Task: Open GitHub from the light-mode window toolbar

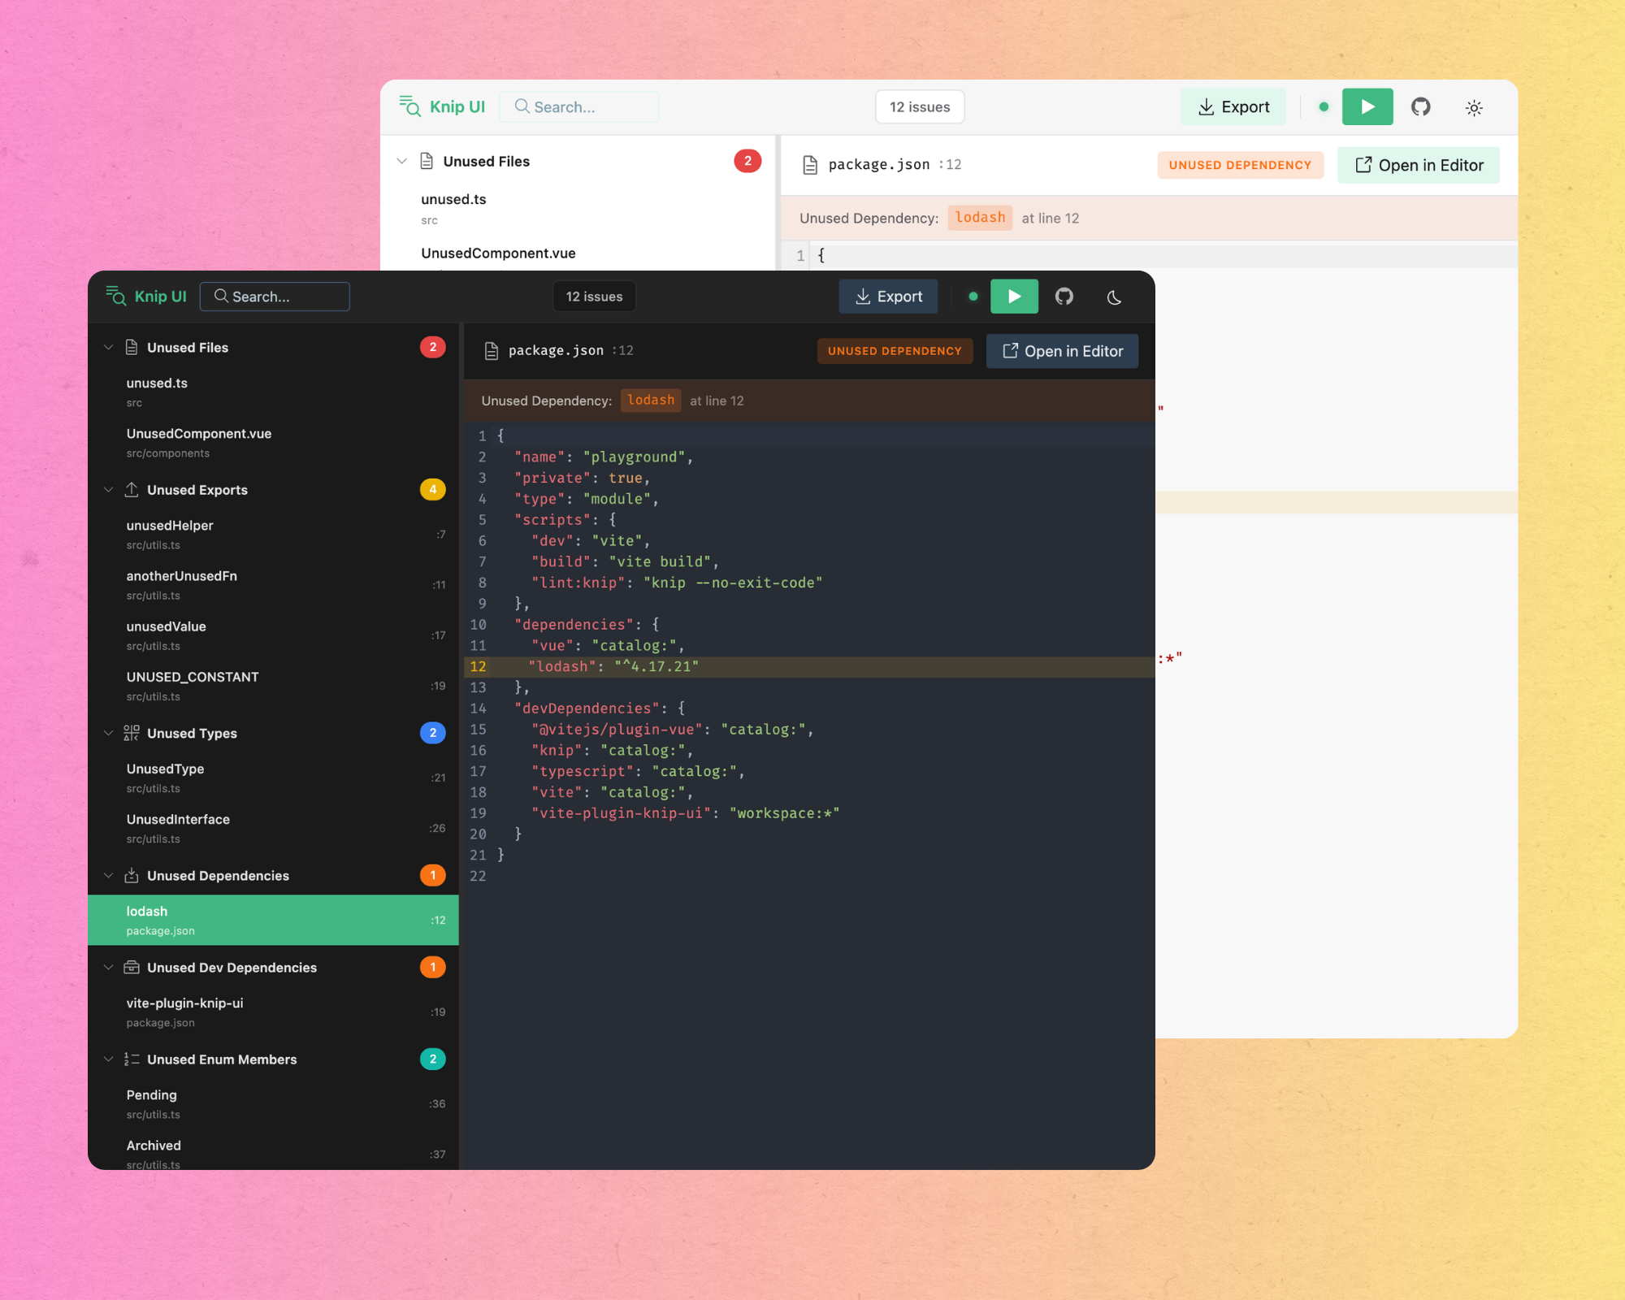Action: pyautogui.click(x=1421, y=106)
